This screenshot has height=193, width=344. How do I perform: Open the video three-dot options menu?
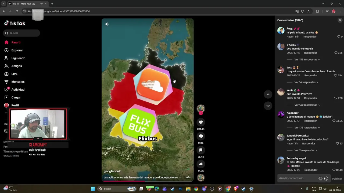(188, 24)
